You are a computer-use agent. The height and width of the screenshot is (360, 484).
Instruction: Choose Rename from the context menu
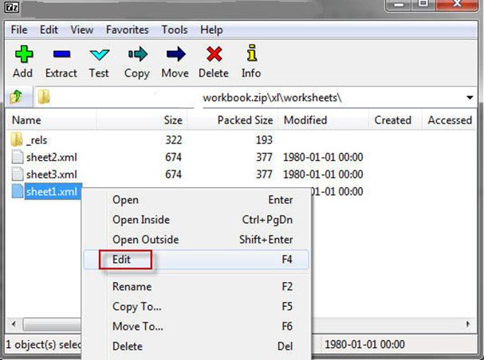click(132, 287)
